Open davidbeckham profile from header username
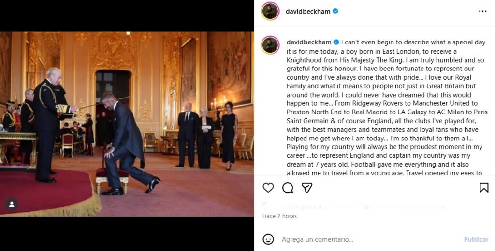Screen dimensions: 495x251 tap(308, 11)
